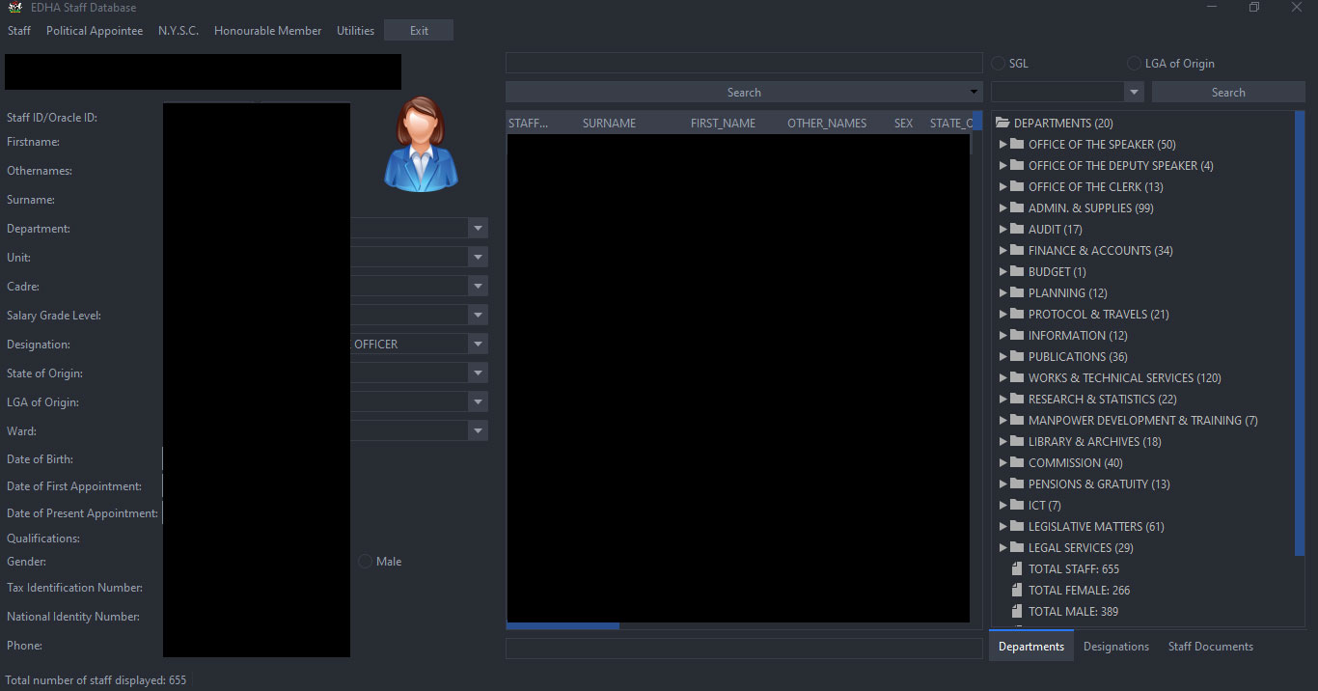Expand the OFFICE OF THE SPEAKER node
Image resolution: width=1318 pixels, height=691 pixels.
pos(1003,145)
